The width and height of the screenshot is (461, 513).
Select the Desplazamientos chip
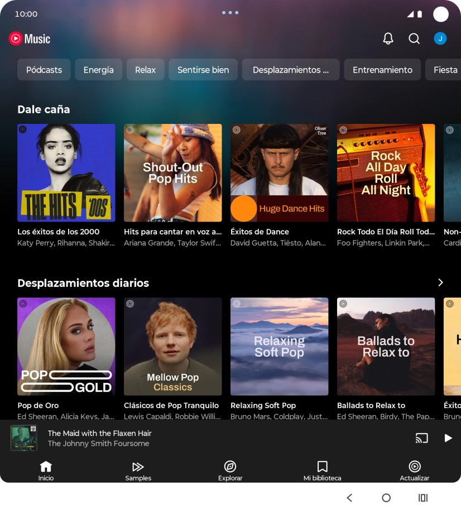[x=291, y=70]
